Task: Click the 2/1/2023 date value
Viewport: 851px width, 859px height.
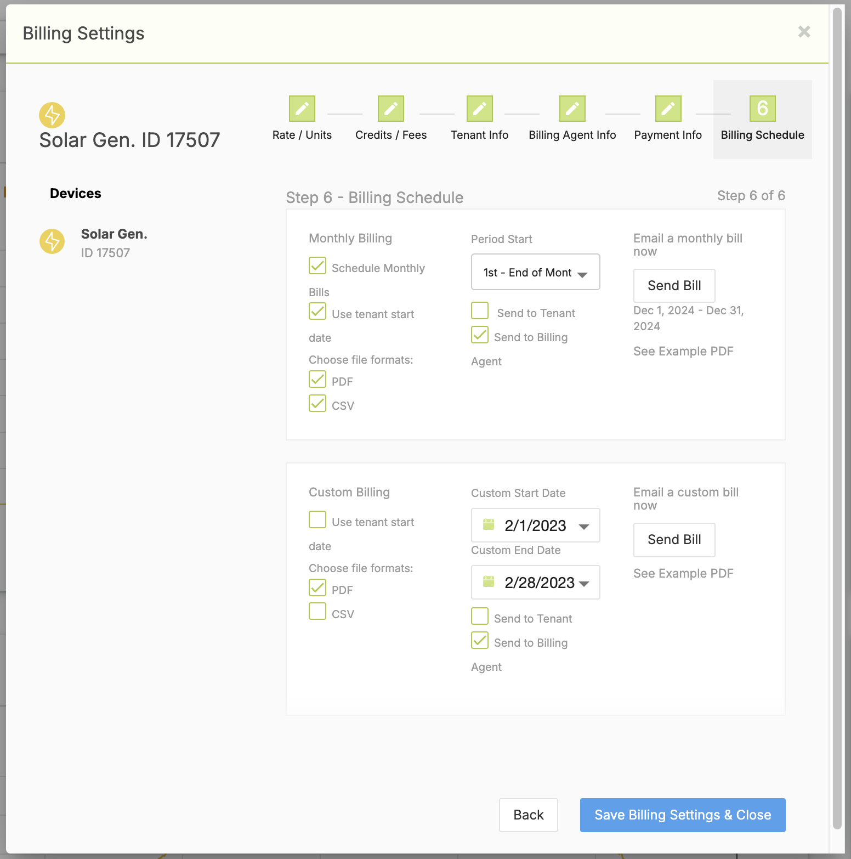Action: [535, 525]
